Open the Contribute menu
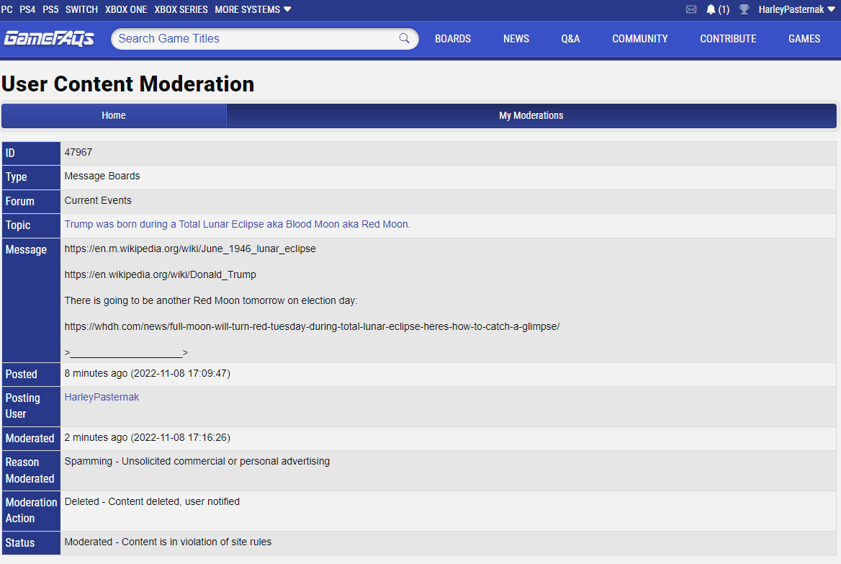This screenshot has width=841, height=564. (728, 39)
